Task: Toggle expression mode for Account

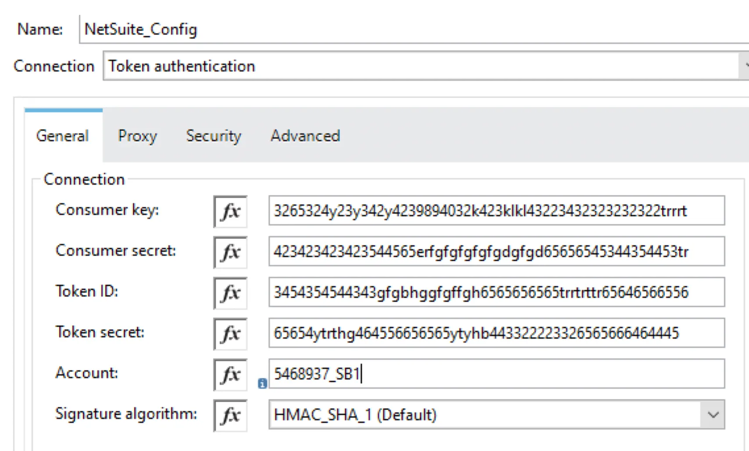Action: click(x=231, y=375)
